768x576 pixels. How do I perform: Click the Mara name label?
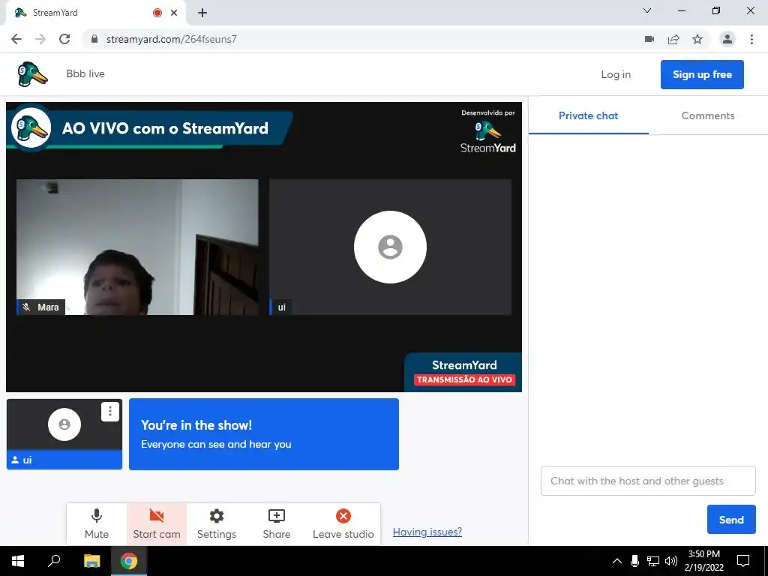48,307
